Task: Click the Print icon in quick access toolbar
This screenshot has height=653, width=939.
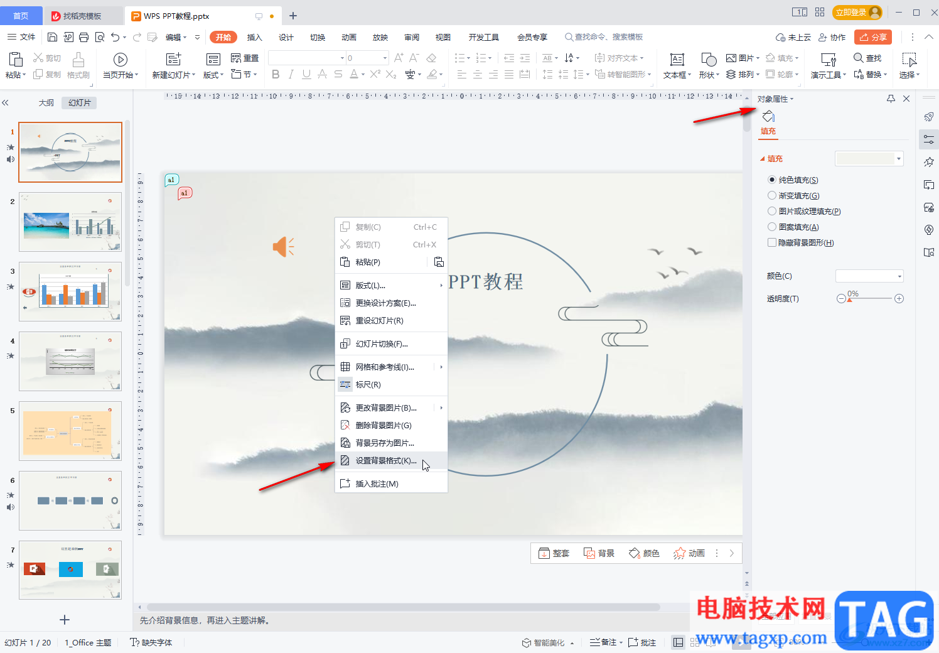Action: (84, 37)
